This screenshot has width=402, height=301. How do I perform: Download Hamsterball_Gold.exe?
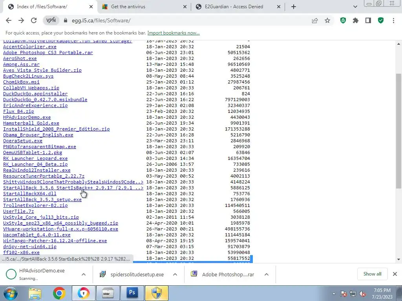coord(31,123)
